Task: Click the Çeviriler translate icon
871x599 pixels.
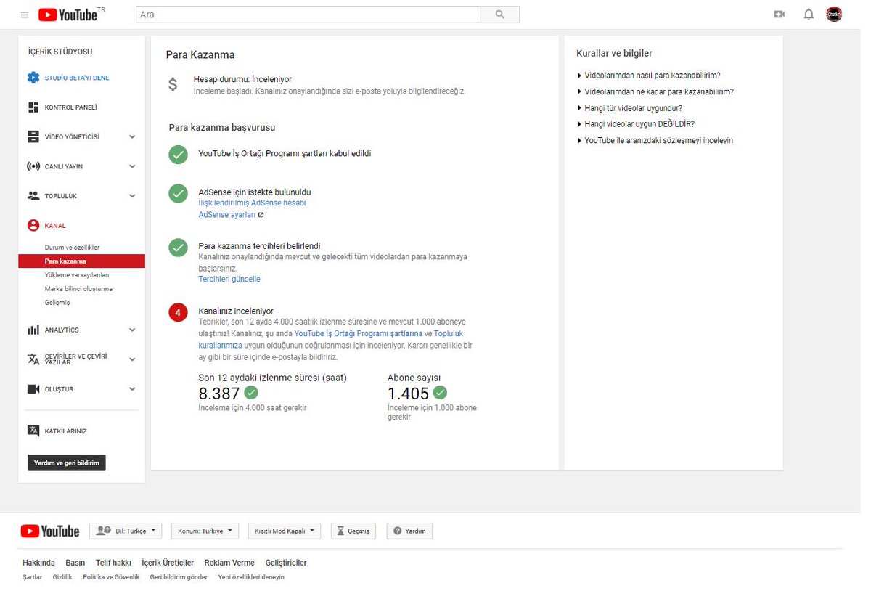Action: [33, 359]
